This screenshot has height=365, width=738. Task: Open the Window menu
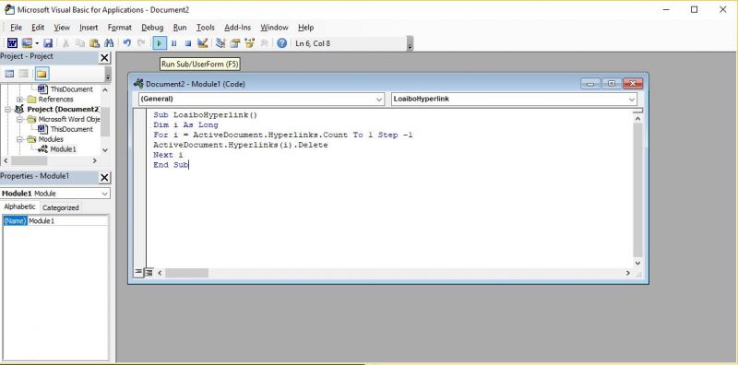(x=274, y=28)
